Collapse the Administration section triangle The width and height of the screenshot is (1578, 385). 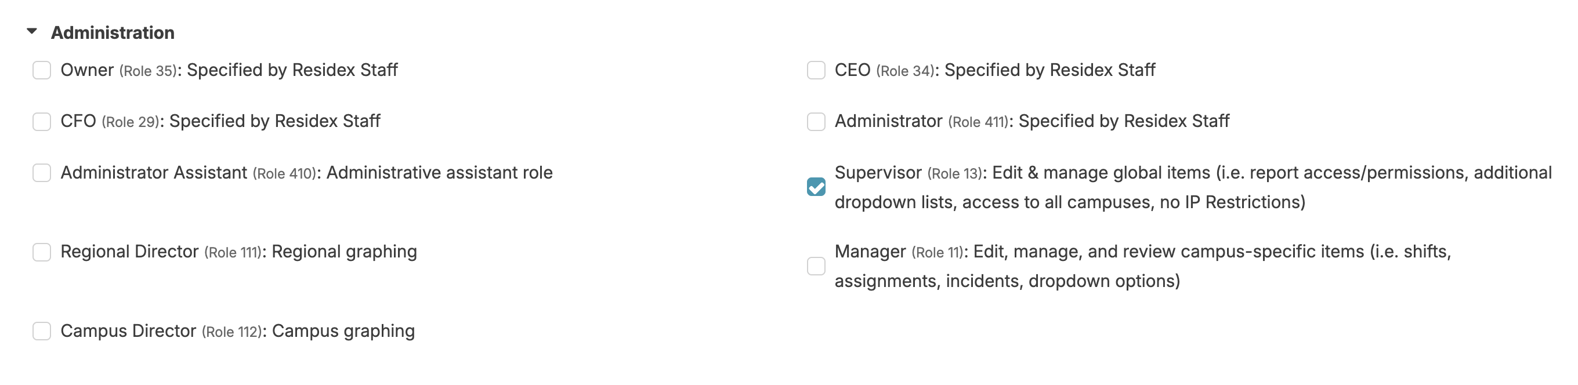(32, 31)
